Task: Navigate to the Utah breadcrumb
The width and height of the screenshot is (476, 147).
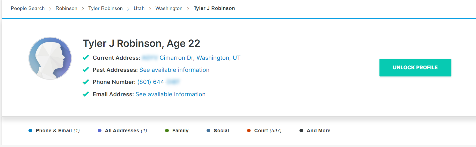Action: pos(139,8)
